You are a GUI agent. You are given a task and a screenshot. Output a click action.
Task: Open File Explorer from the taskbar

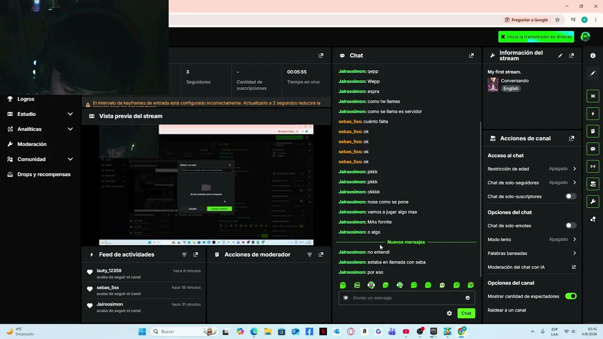(x=268, y=331)
